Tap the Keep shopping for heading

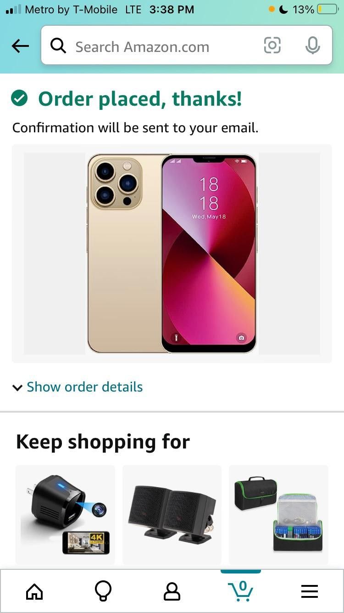coord(103,442)
